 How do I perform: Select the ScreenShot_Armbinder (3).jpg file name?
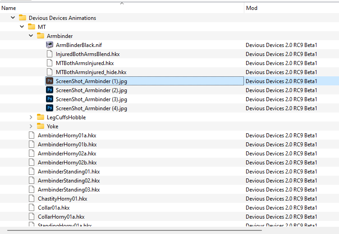click(x=91, y=99)
